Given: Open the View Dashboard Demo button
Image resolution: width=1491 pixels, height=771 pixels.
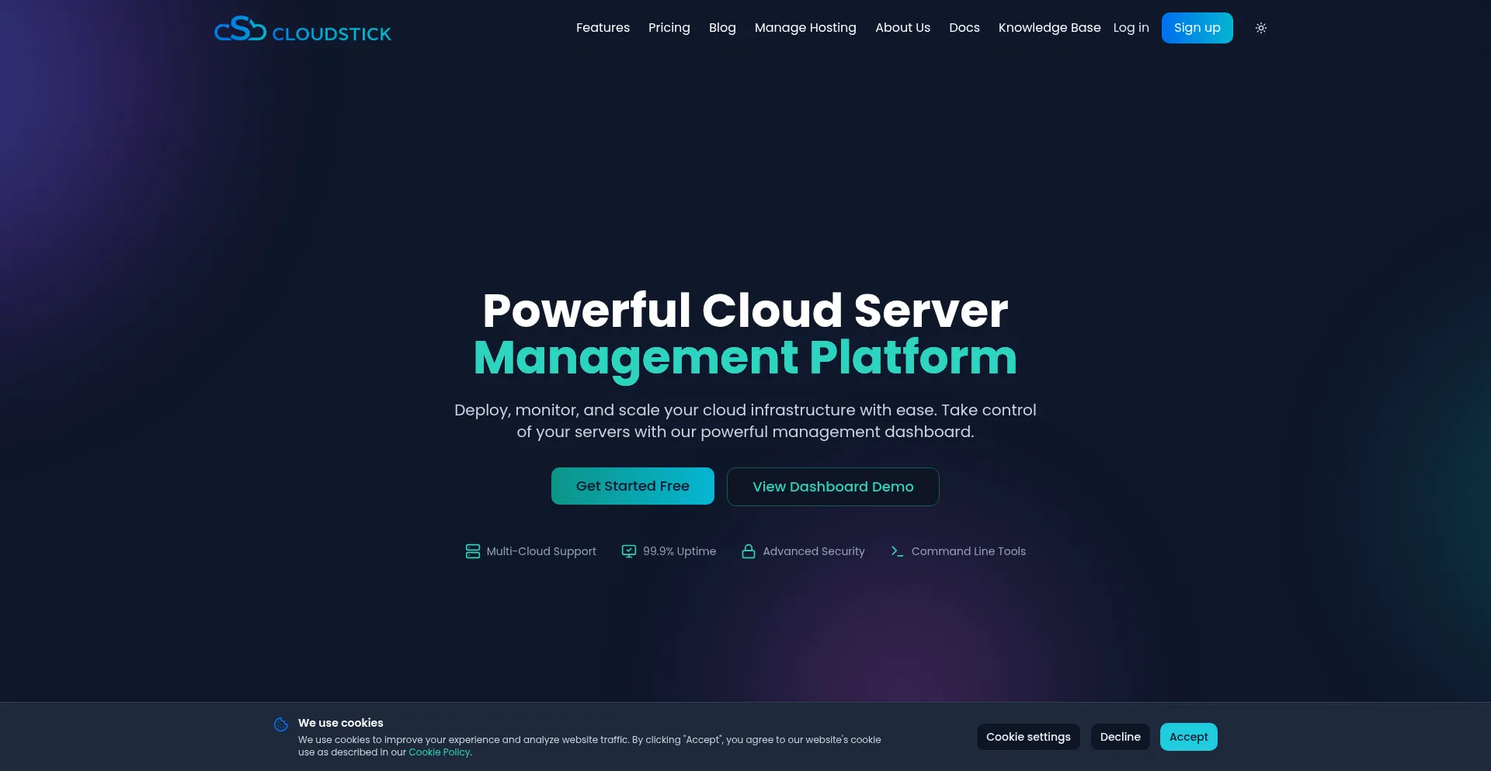Looking at the screenshot, I should pos(832,487).
